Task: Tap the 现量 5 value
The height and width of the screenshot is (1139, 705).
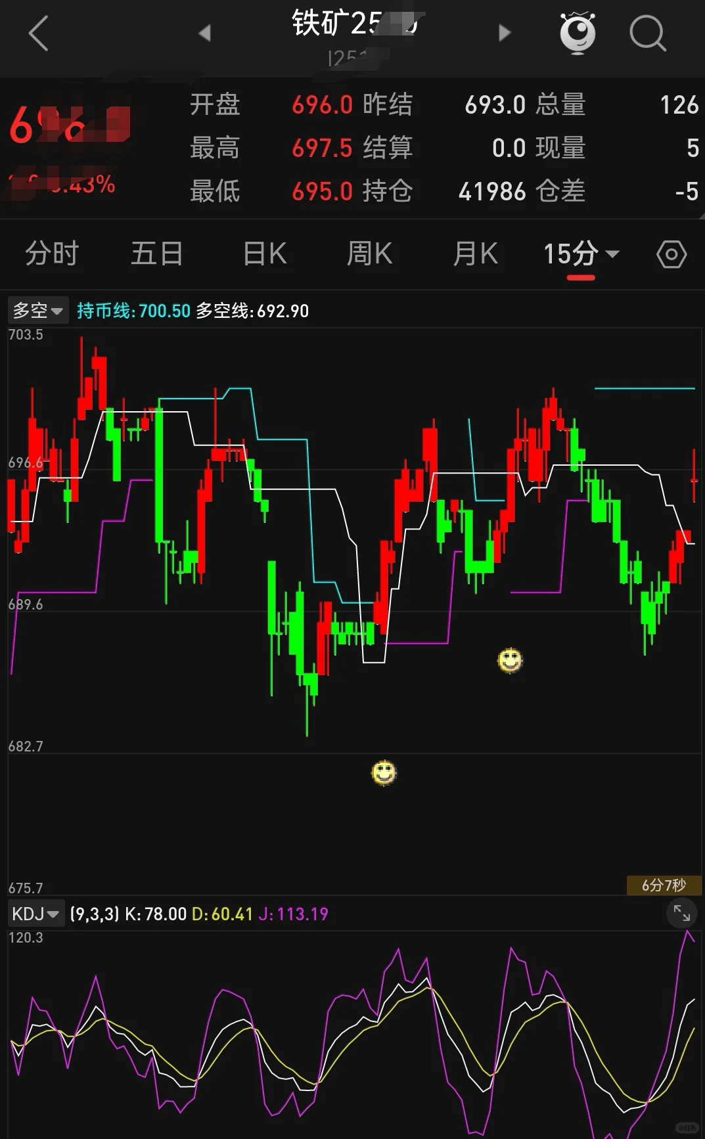Action: click(x=693, y=148)
